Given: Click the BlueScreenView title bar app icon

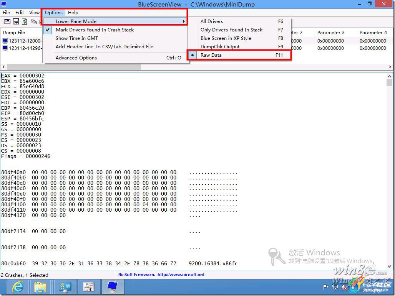Looking at the screenshot, I should (3, 4).
